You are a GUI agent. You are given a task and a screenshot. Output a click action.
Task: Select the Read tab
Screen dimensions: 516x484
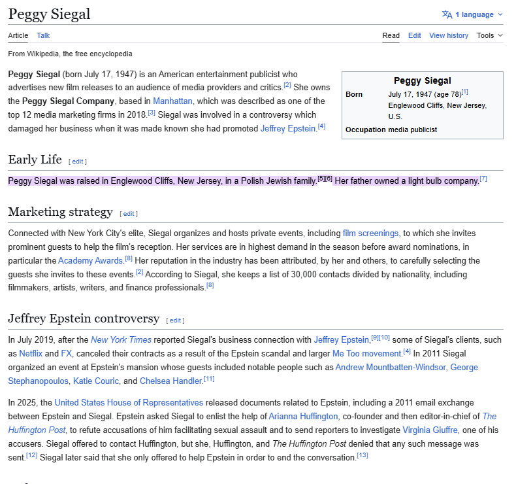pos(391,35)
